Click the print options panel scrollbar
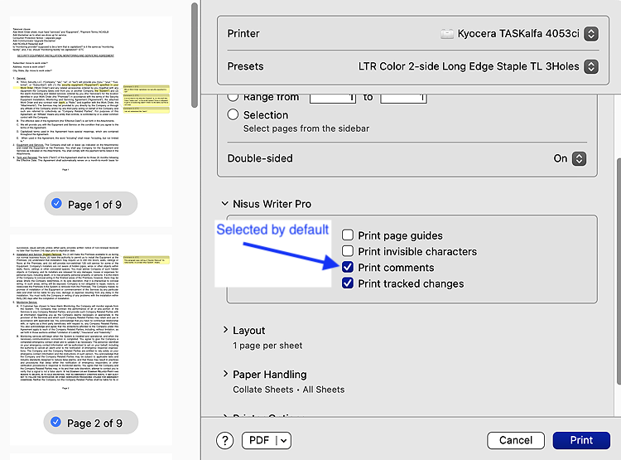The width and height of the screenshot is (621, 460). click(x=619, y=271)
